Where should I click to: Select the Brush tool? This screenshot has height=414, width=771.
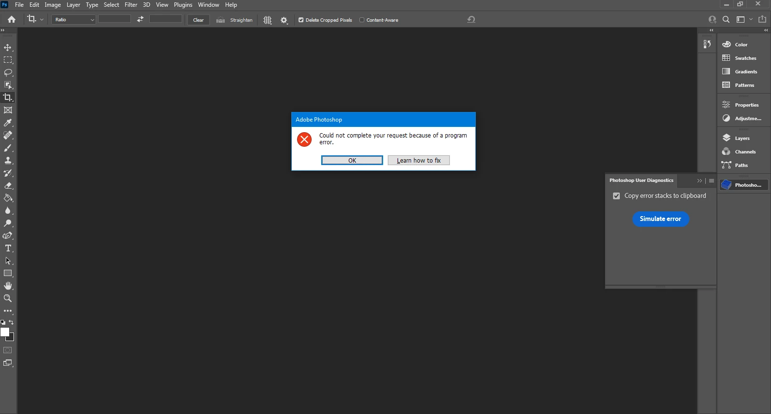pos(8,148)
